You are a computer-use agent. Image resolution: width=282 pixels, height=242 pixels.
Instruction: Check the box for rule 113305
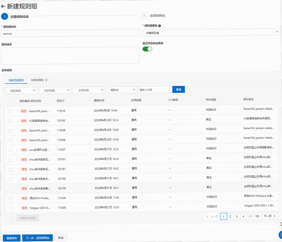[x=11, y=209]
